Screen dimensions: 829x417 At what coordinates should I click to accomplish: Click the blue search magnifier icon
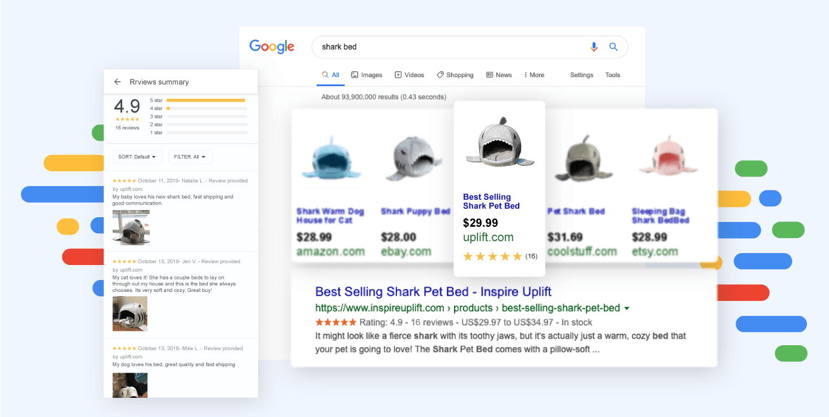pos(613,47)
